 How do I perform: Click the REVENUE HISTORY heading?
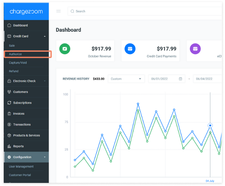[x=76, y=79]
